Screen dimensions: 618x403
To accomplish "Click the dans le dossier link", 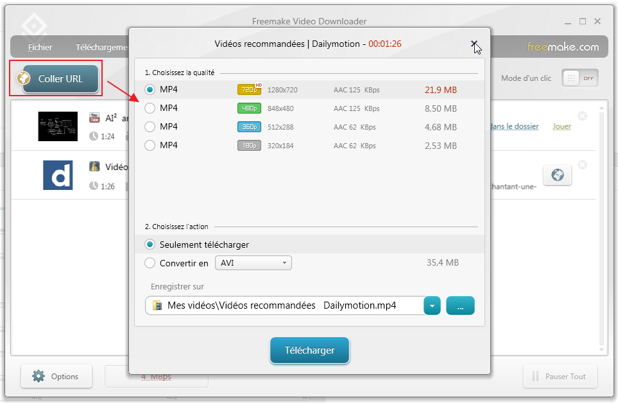I will (x=514, y=126).
